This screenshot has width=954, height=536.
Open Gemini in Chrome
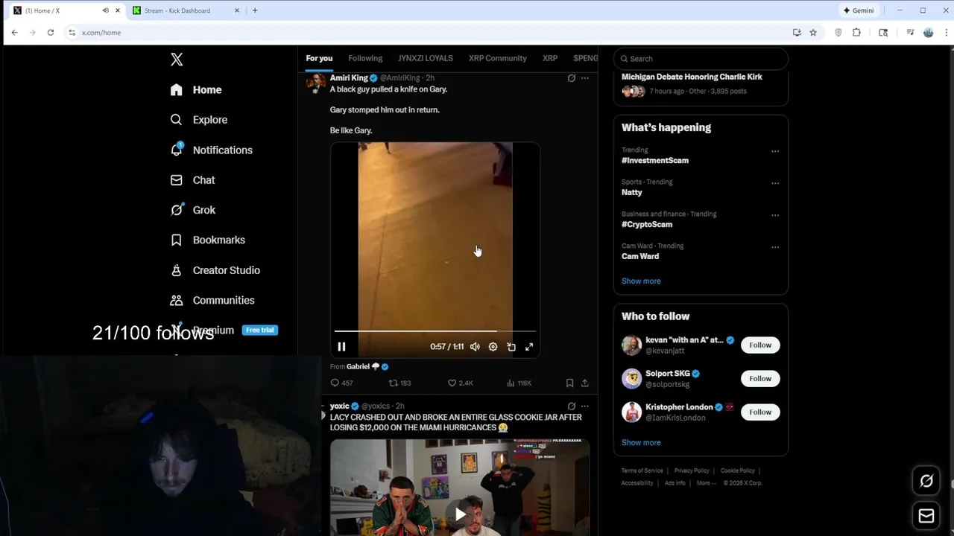859,10
